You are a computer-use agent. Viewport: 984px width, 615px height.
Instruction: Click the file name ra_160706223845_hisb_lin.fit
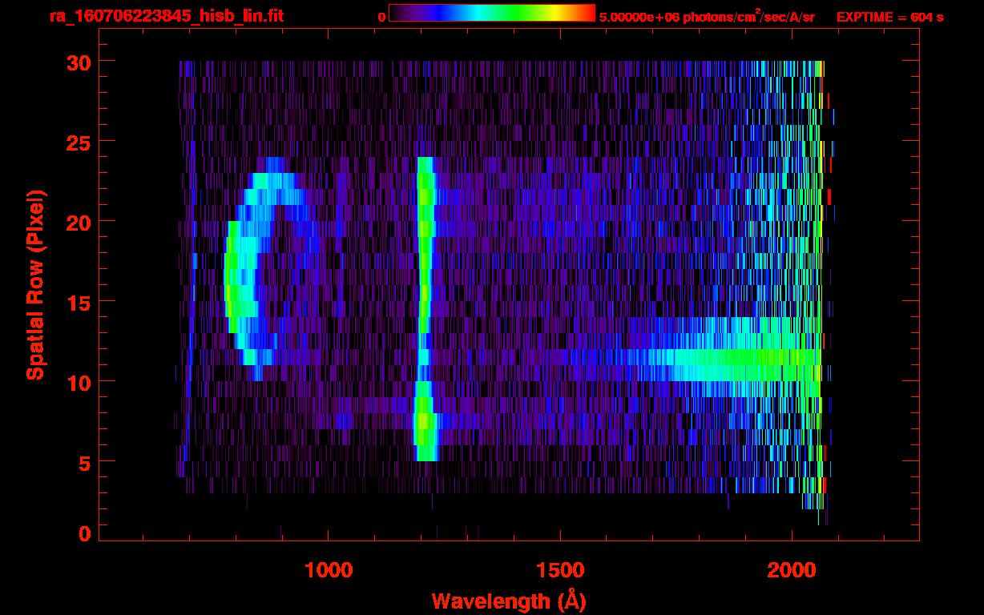166,16
